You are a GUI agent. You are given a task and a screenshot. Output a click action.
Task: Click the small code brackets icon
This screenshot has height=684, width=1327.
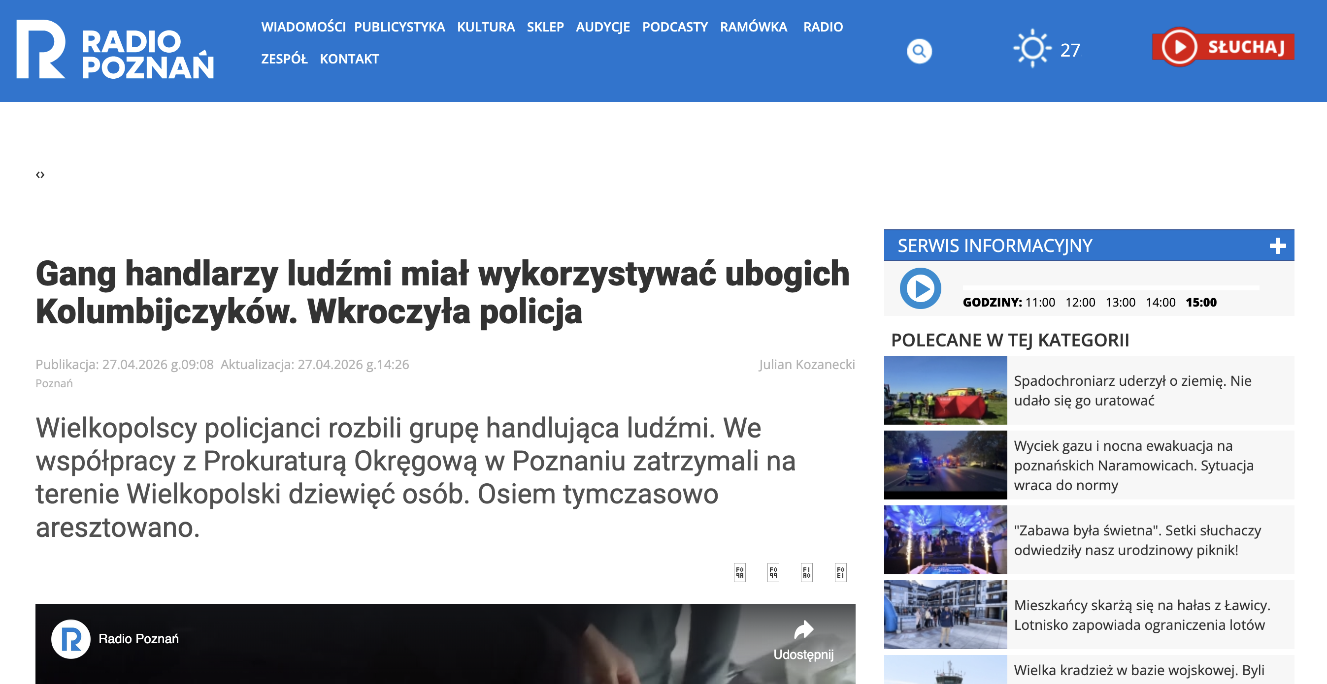coord(40,175)
